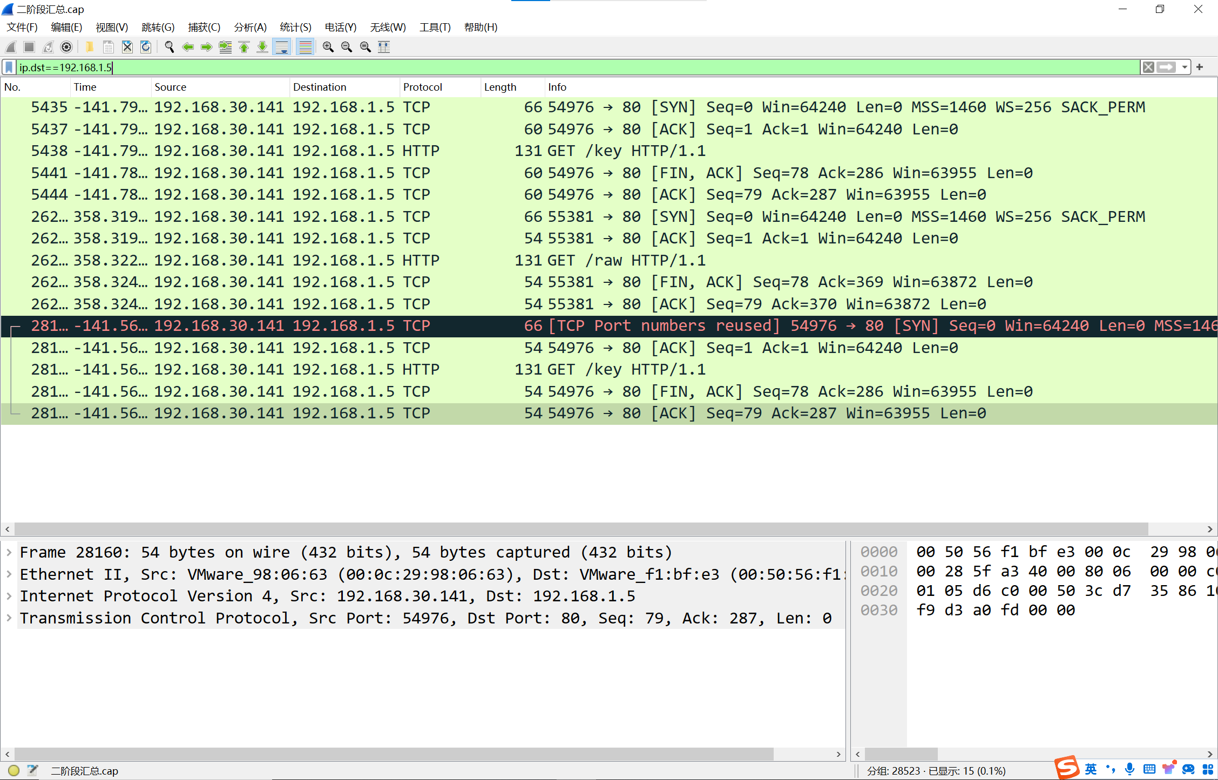1218x780 pixels.
Task: Open the display filter history dropdown
Action: point(1184,67)
